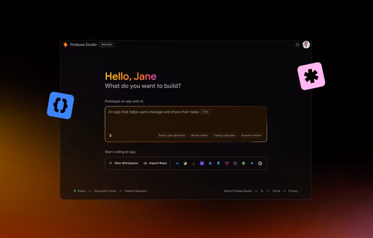Select the blue Angular-style template icon
The height and width of the screenshot is (238, 373).
click(x=210, y=163)
